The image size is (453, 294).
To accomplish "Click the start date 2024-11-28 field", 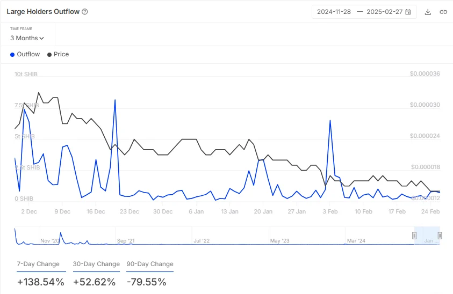I will click(334, 12).
